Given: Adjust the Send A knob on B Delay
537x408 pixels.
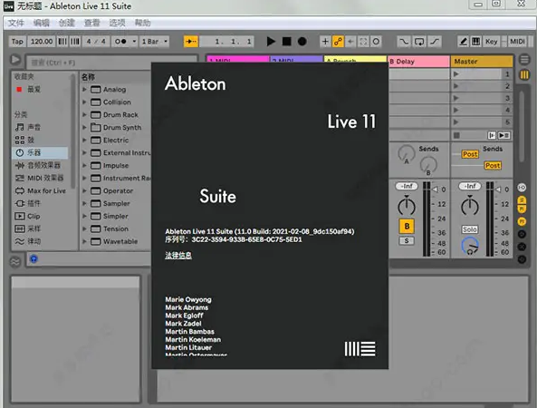Looking at the screenshot, I should click(x=407, y=154).
